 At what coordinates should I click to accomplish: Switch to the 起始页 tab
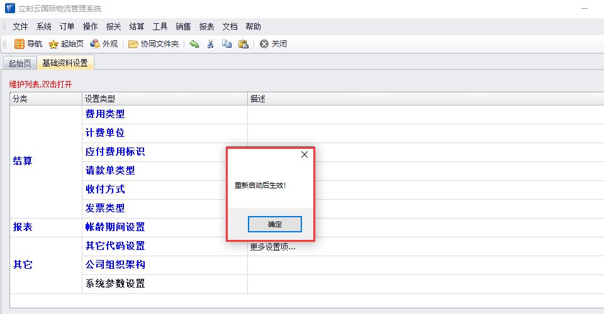(20, 63)
